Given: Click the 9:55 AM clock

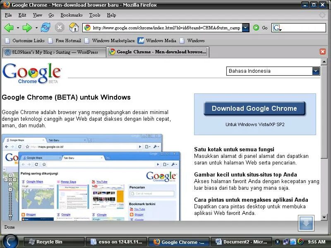Looking at the screenshot, I should click(317, 242).
